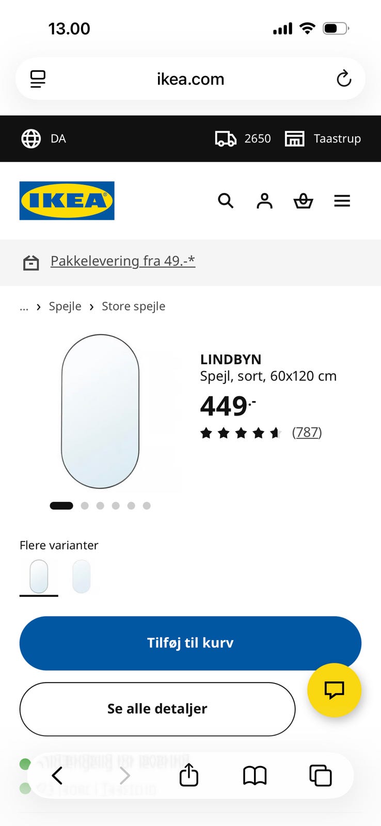Open Safari bookmarks book icon
The image size is (381, 826).
click(x=255, y=775)
